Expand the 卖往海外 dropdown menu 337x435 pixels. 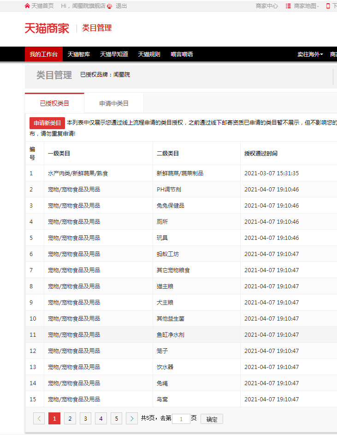pos(310,54)
